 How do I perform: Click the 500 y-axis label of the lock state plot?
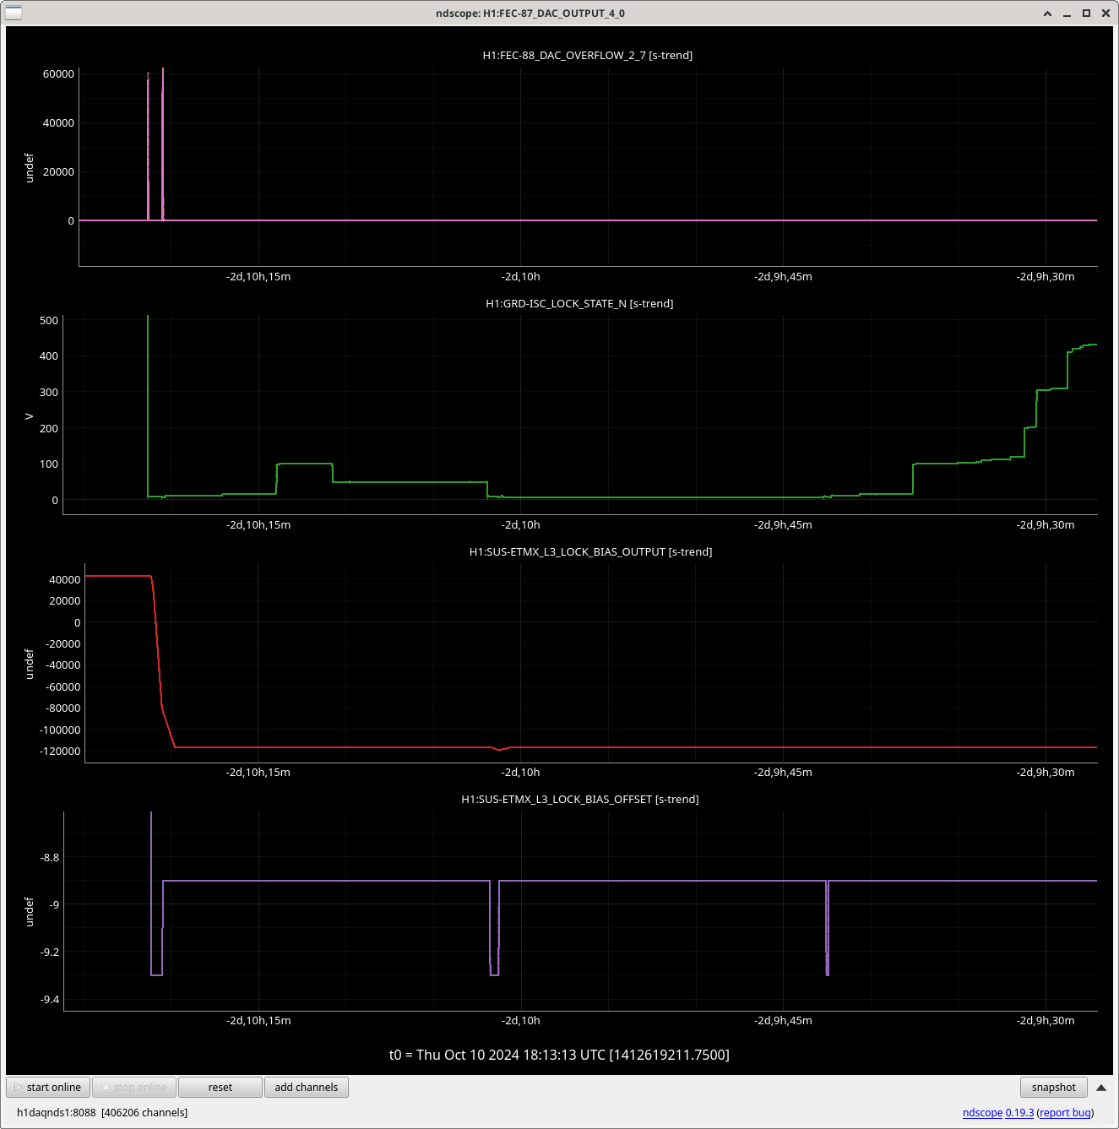pyautogui.click(x=49, y=321)
